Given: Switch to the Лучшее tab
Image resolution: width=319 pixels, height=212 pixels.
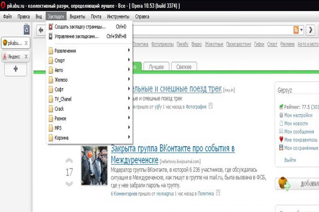Looking at the screenshot, I should coord(156,67).
